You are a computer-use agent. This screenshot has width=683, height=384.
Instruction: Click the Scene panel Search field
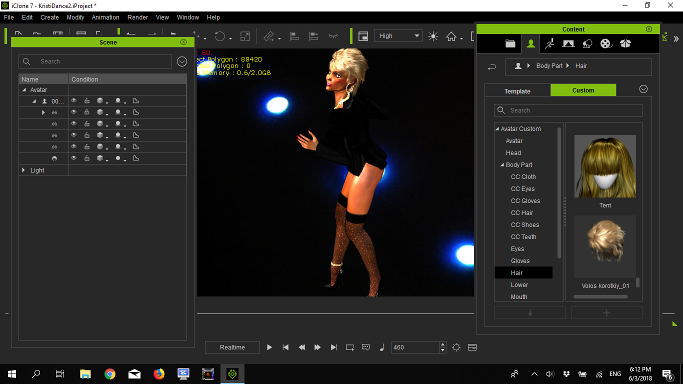95,61
